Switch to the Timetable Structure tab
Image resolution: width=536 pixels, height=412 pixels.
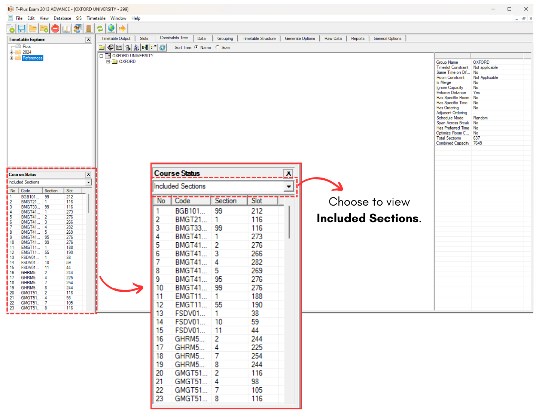coord(259,39)
